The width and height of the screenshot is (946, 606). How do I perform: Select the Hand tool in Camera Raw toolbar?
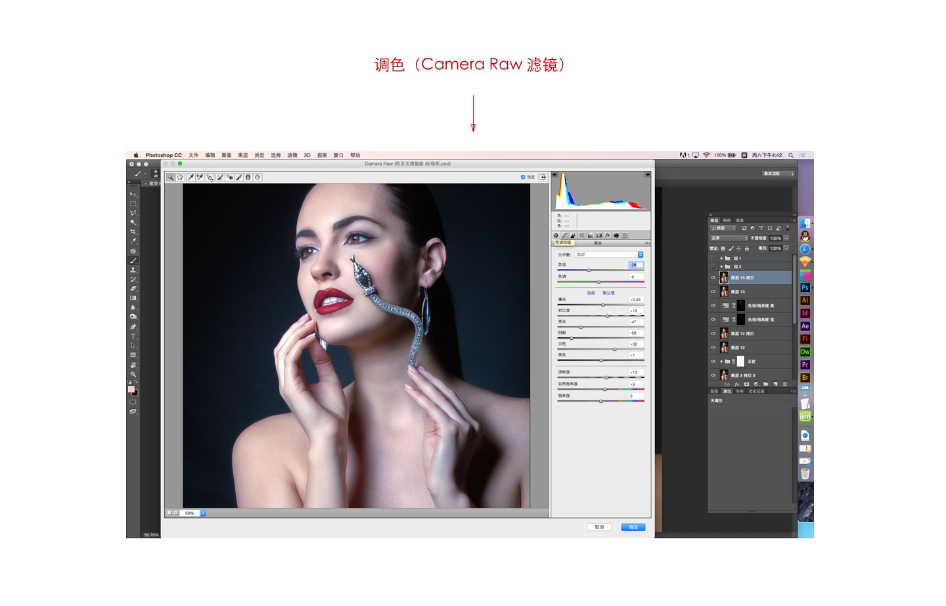[x=179, y=177]
